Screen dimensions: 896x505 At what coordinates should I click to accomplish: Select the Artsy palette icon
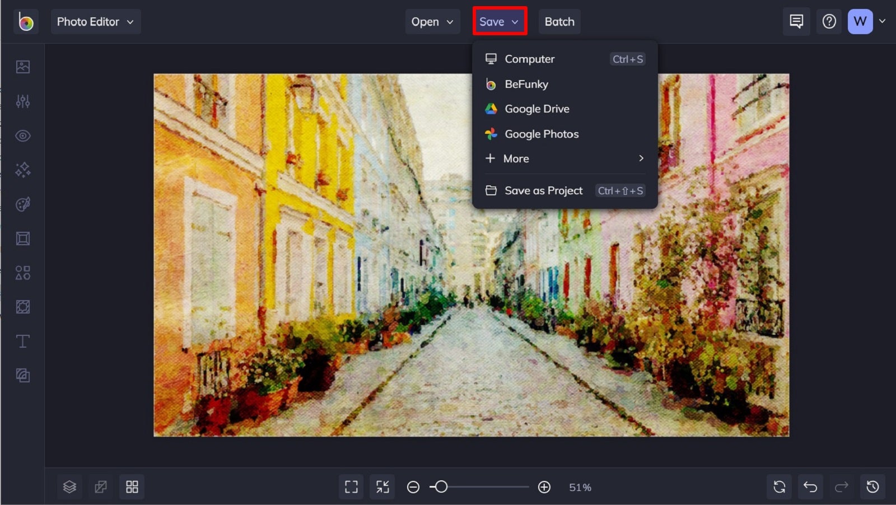click(x=22, y=204)
